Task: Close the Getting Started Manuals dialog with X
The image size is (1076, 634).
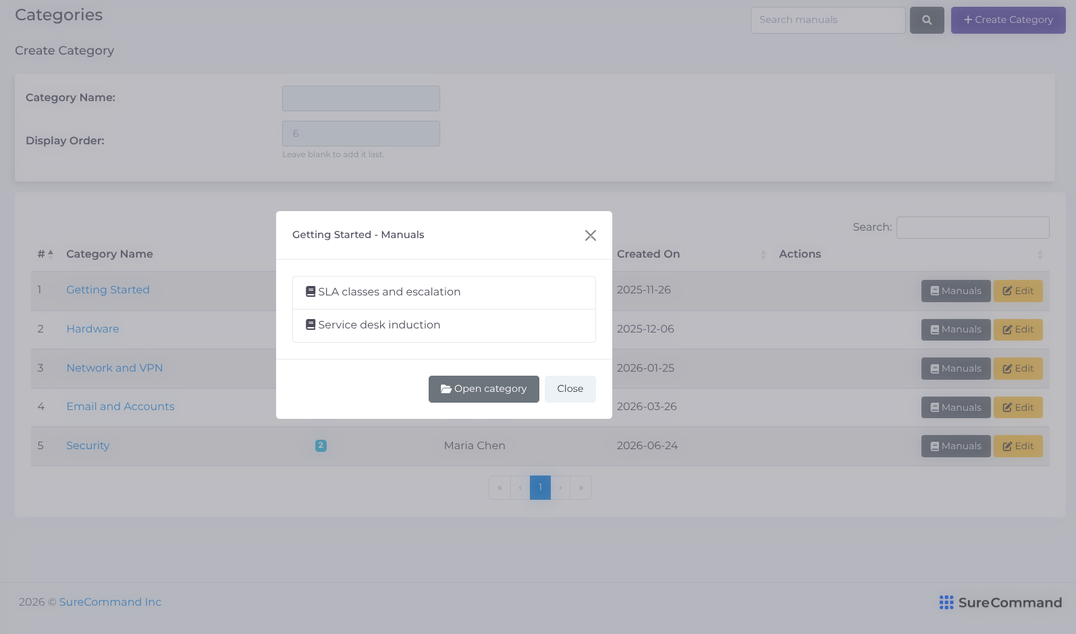Action: click(x=591, y=235)
